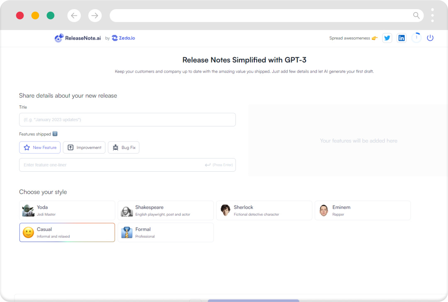
Task: Share on Twitter icon
Action: (387, 38)
